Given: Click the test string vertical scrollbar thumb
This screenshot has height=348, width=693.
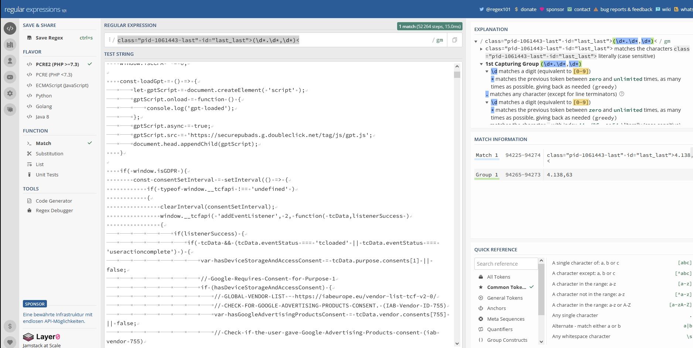Looking at the screenshot, I should [x=457, y=75].
